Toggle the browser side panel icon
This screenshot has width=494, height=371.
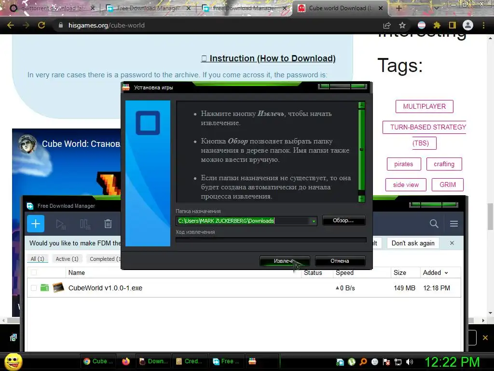pos(452,25)
